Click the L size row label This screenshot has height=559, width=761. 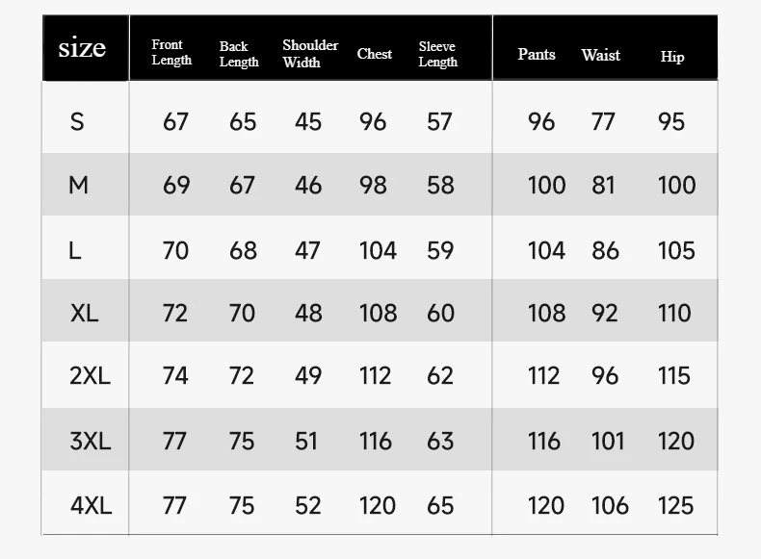tap(75, 251)
